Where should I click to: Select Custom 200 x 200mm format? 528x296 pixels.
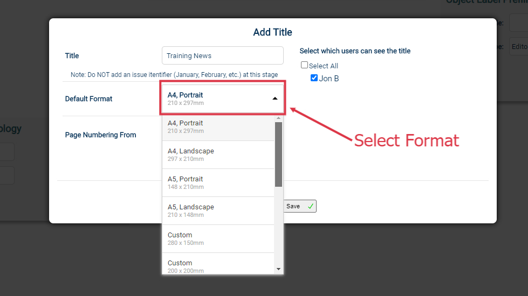tap(218, 264)
